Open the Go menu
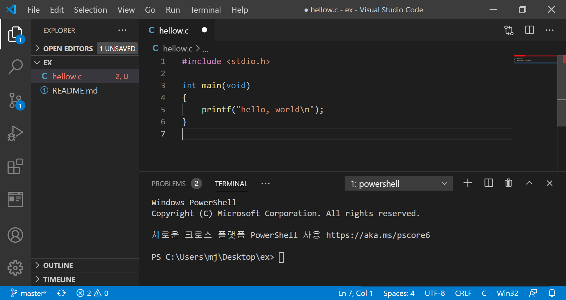This screenshot has width=566, height=300. tap(150, 10)
